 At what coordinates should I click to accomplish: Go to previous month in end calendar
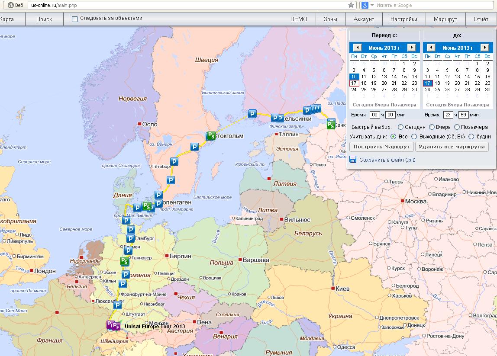pyautogui.click(x=431, y=48)
